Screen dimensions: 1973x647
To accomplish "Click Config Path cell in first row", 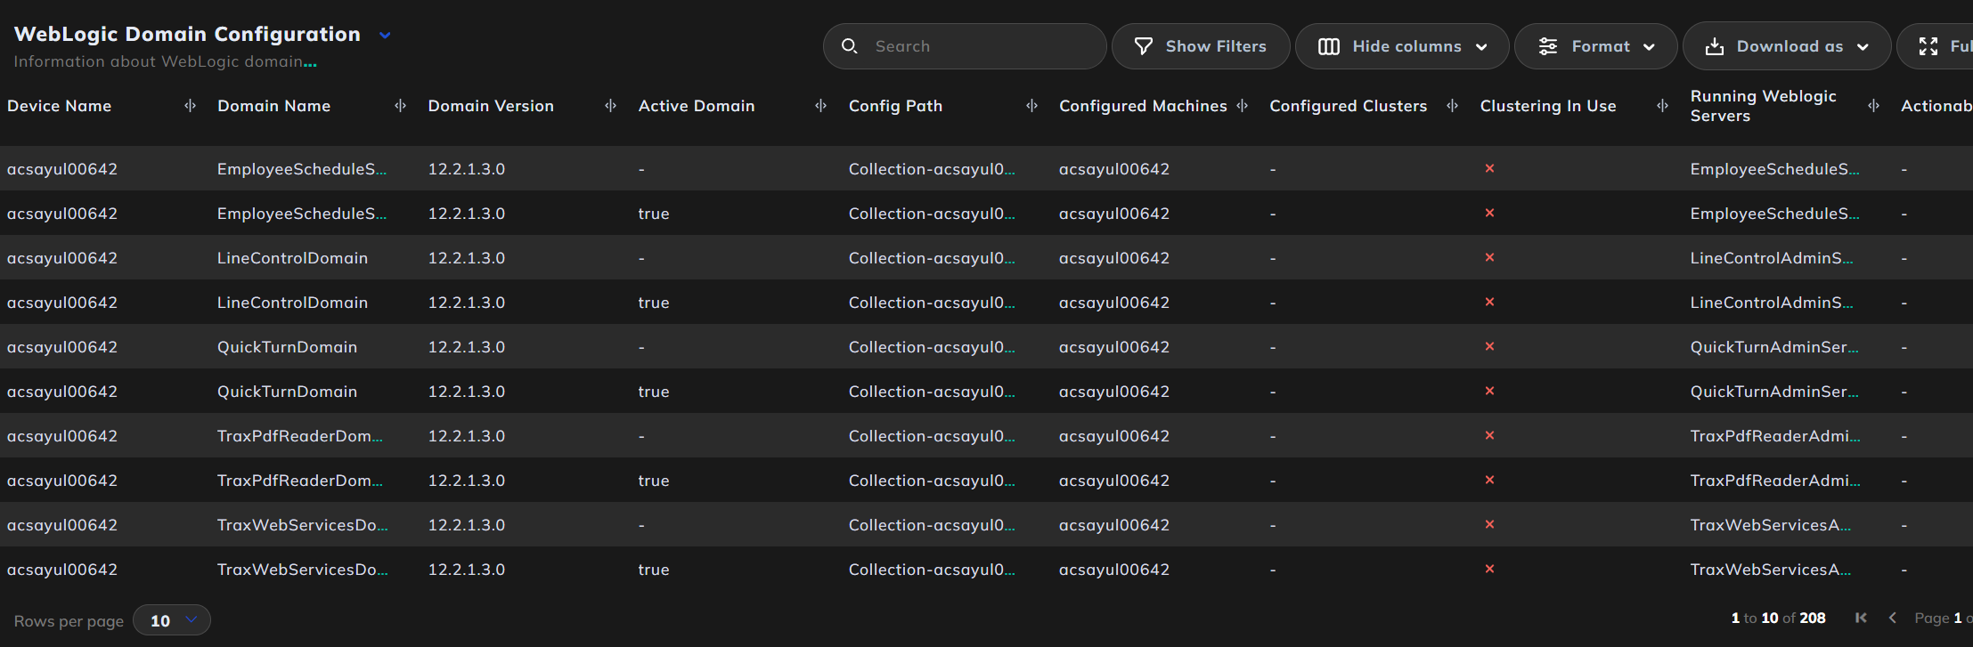I will pyautogui.click(x=932, y=169).
